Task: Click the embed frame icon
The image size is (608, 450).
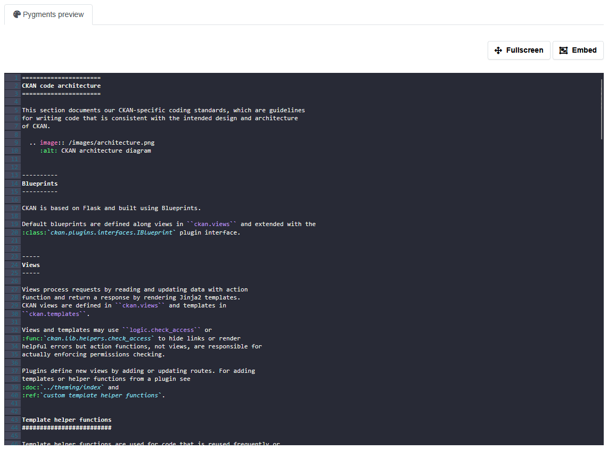Action: coord(563,51)
